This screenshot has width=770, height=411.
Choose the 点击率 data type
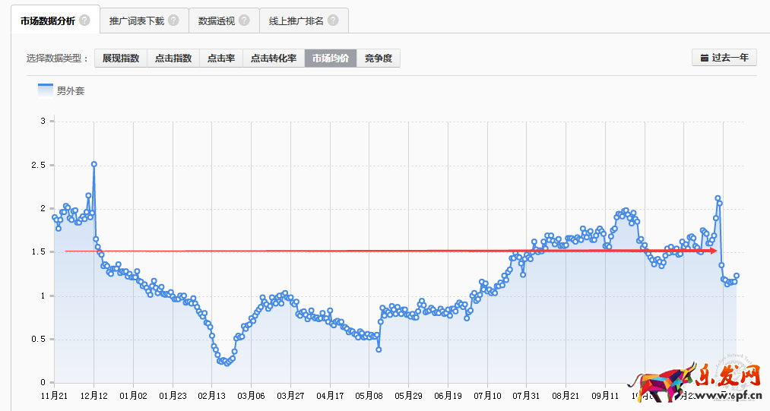pyautogui.click(x=221, y=58)
